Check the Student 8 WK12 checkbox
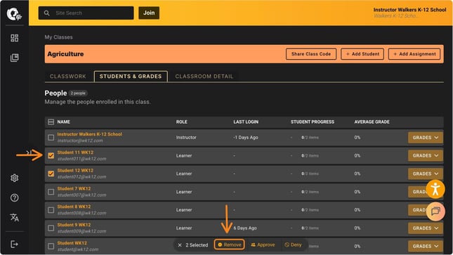This screenshot has width=453, height=255. [x=51, y=210]
